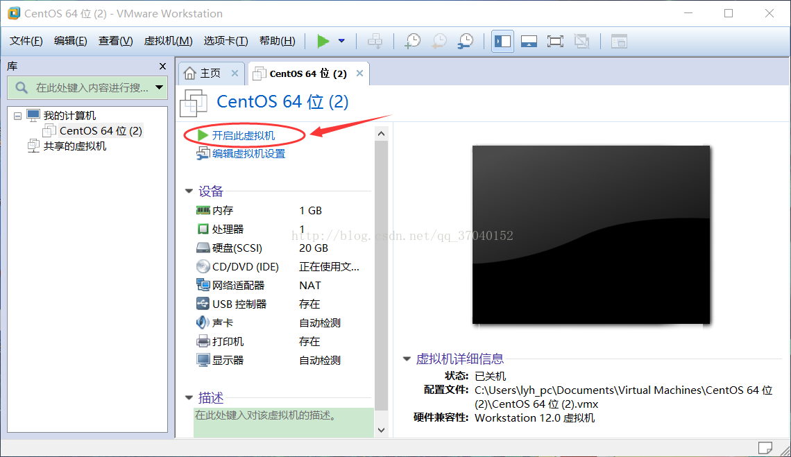Viewport: 791px width, 457px height.
Task: Open the 文件(F) menu
Action: click(x=26, y=41)
